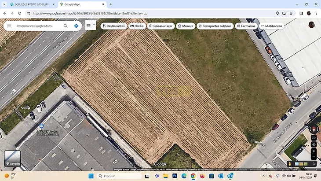Reload the Google Maps page
321x181 pixels.
click(20, 13)
